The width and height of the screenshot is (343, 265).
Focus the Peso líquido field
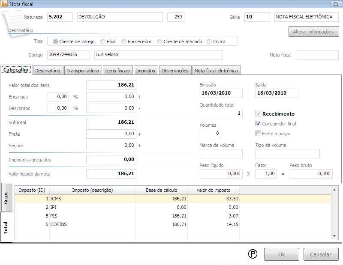click(221, 174)
